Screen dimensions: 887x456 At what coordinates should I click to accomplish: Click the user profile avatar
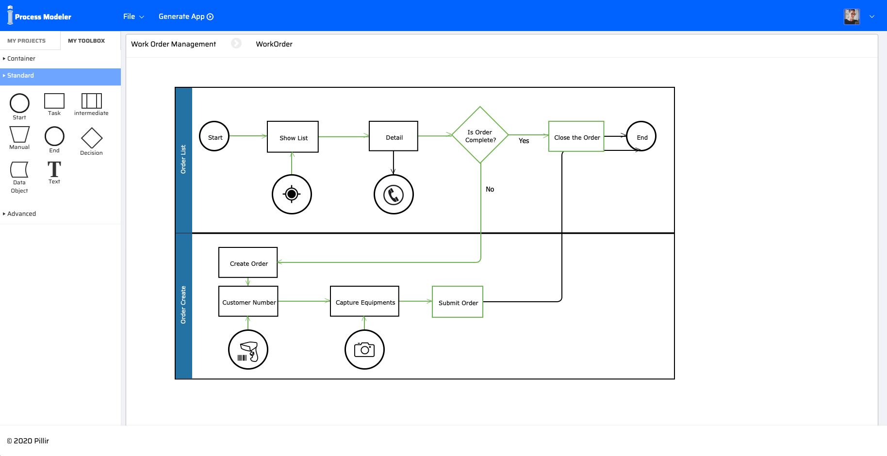point(852,16)
